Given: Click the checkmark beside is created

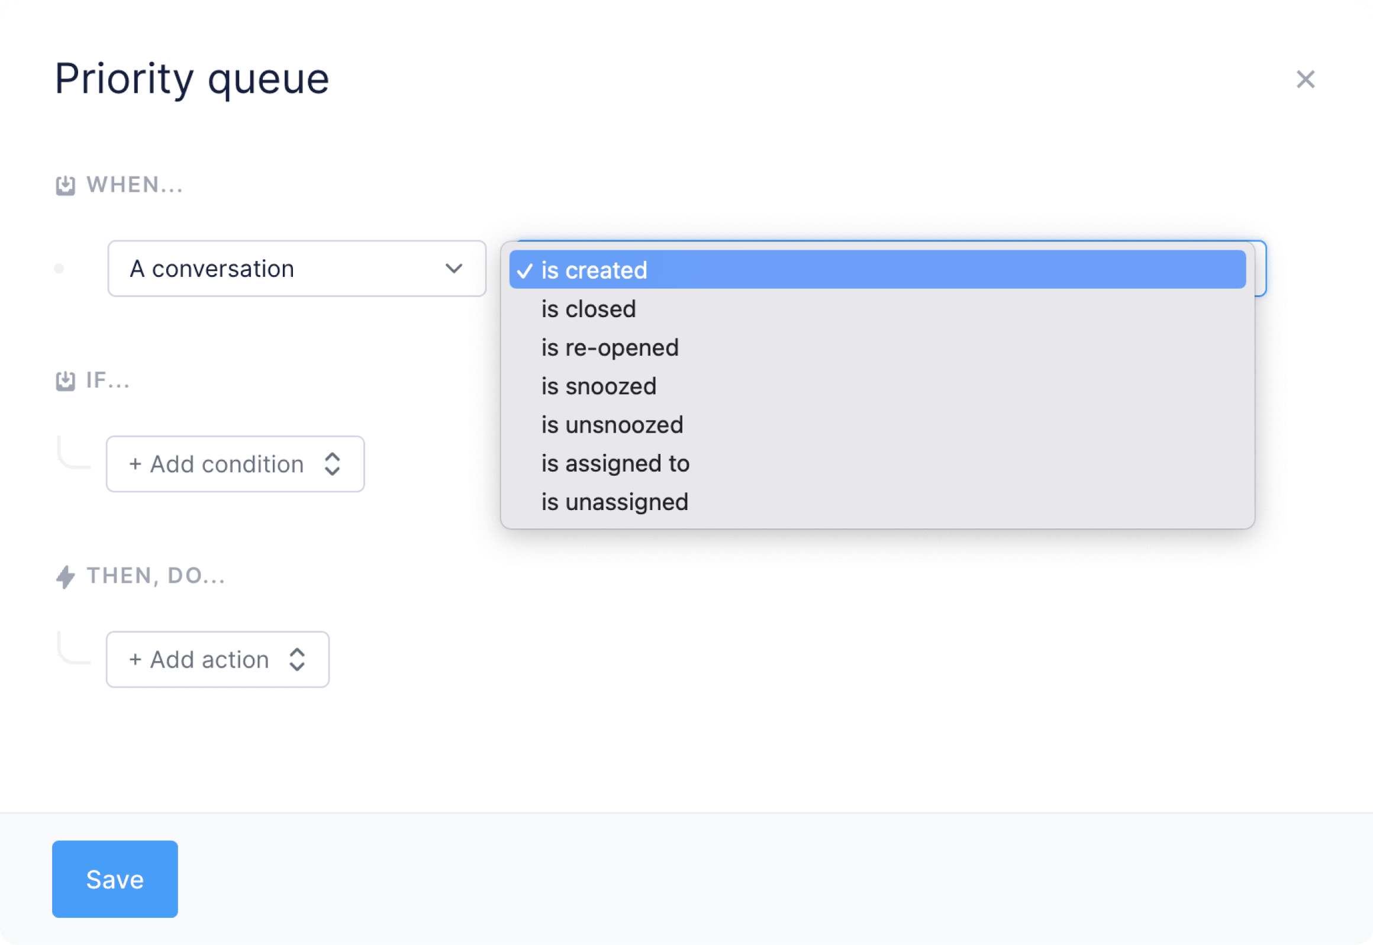Looking at the screenshot, I should pyautogui.click(x=524, y=270).
